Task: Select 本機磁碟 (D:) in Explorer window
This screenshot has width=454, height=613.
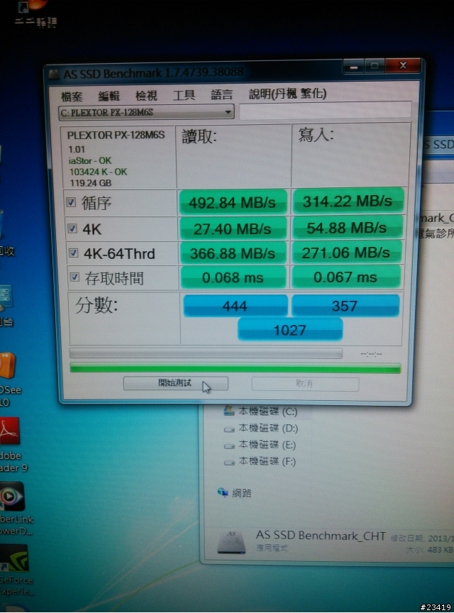Action: [268, 429]
